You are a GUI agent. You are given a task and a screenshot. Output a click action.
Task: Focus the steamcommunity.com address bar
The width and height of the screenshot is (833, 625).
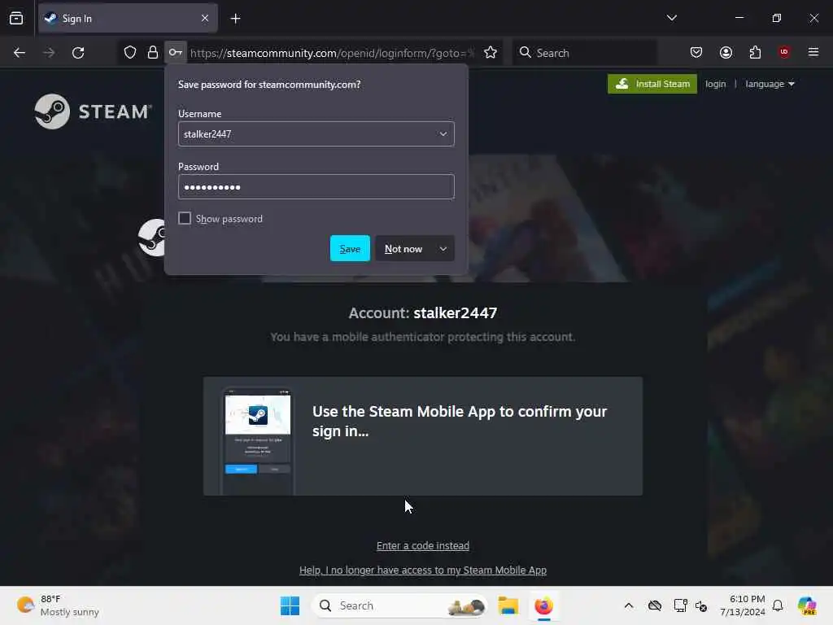[332, 53]
